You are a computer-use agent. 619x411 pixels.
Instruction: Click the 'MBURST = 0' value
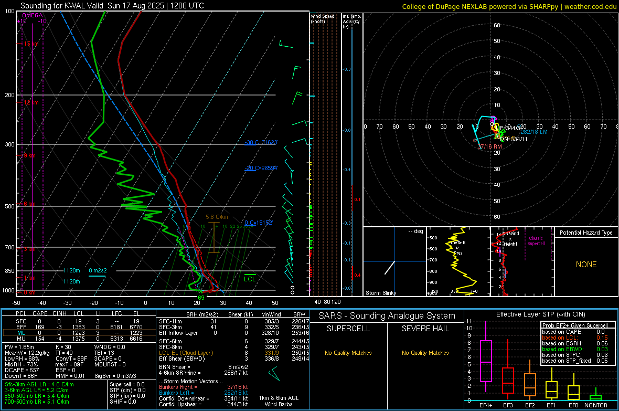(x=110, y=364)
